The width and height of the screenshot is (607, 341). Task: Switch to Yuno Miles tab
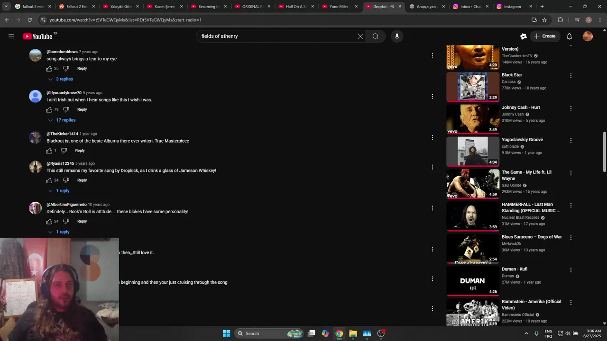tap(339, 7)
